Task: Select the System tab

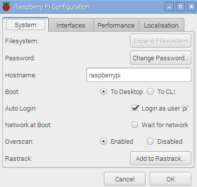Action: [26, 25]
